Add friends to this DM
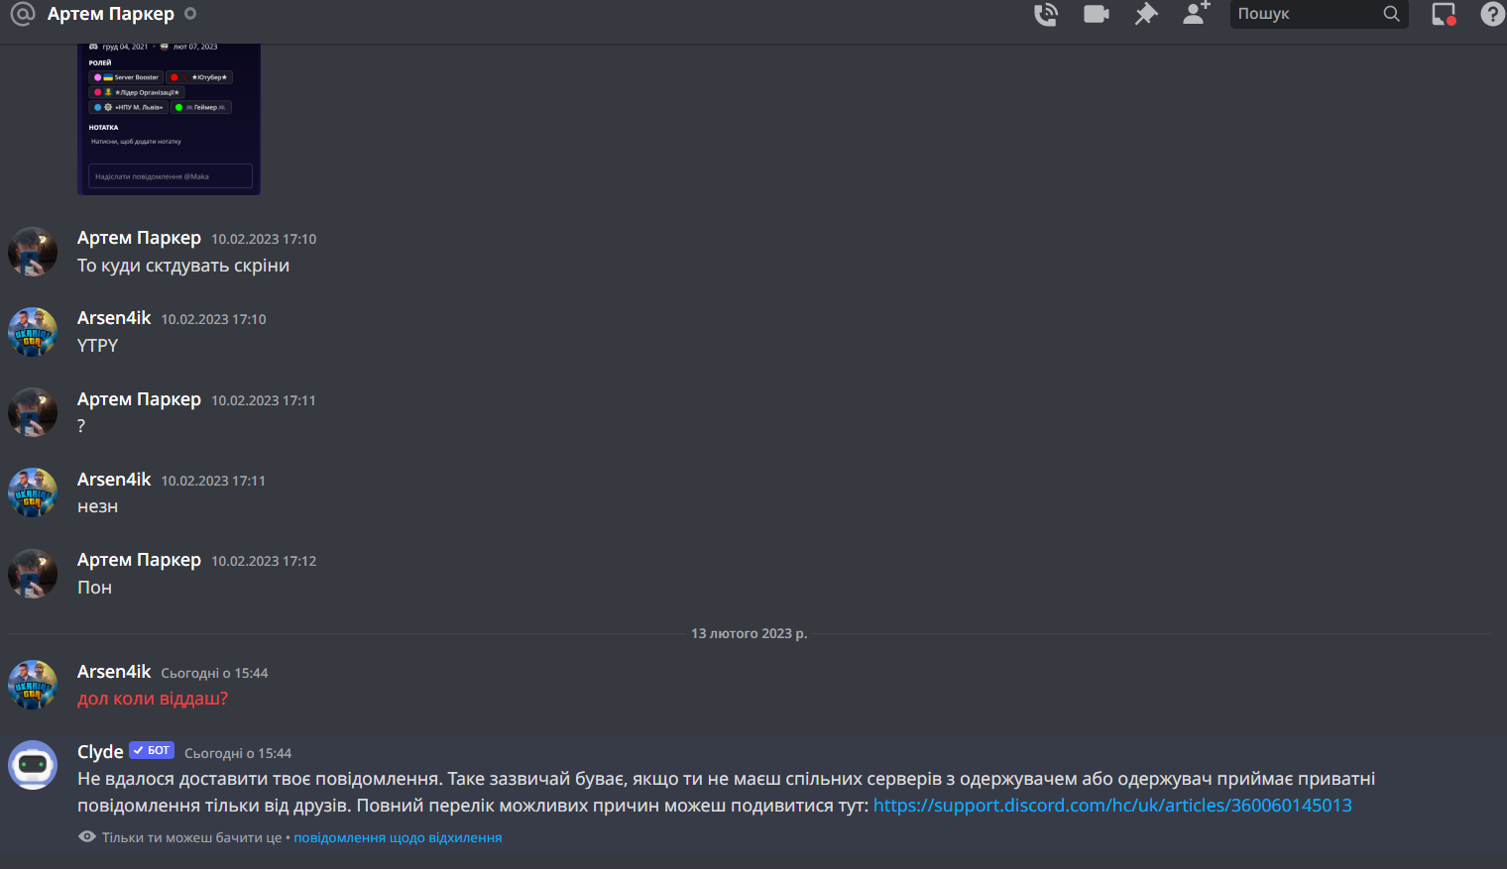Screen dimensions: 1507x869 click(1197, 13)
